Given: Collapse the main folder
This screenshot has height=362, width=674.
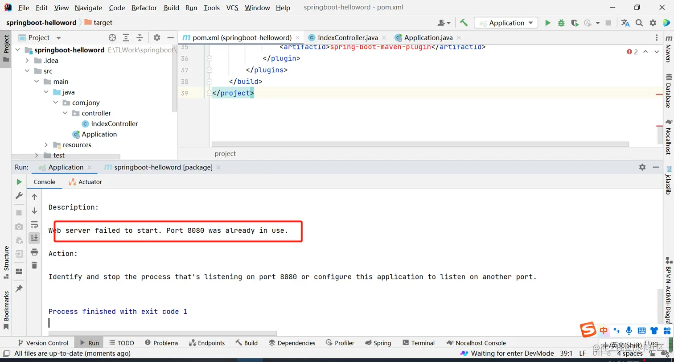Looking at the screenshot, I should 37,82.
